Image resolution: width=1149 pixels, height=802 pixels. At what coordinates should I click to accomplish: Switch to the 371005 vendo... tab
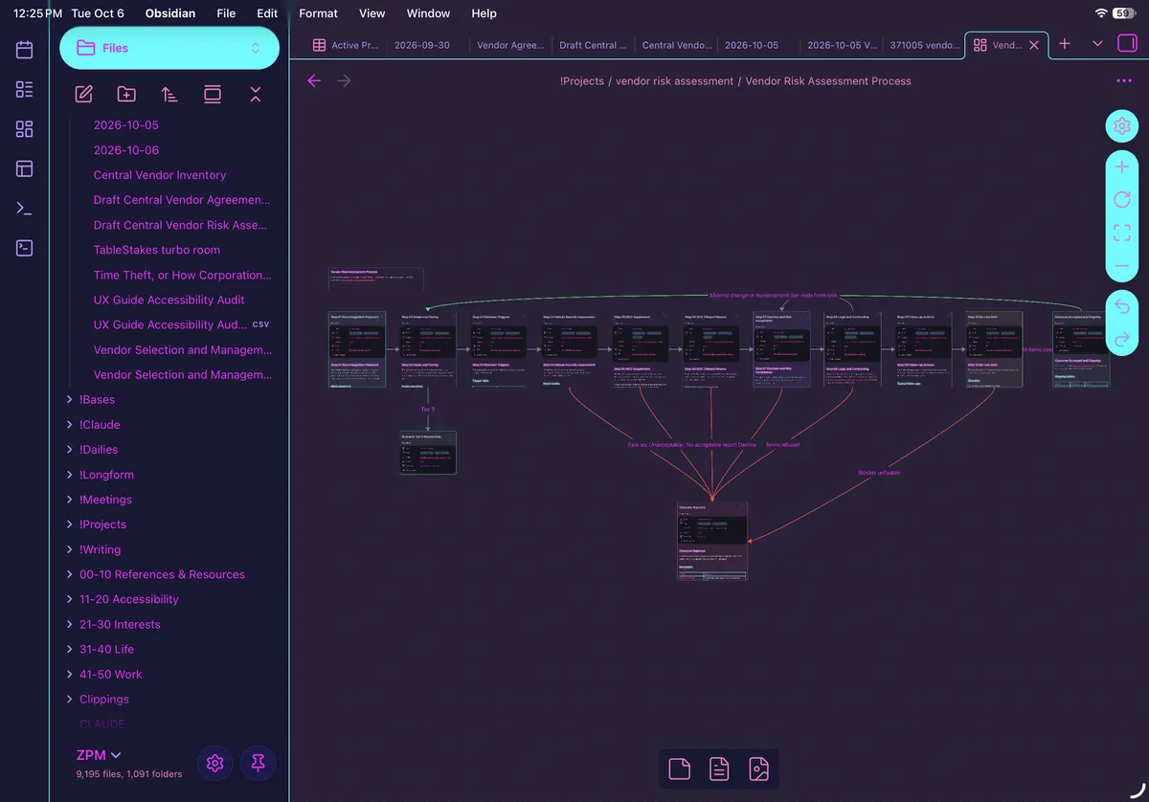[x=923, y=45]
